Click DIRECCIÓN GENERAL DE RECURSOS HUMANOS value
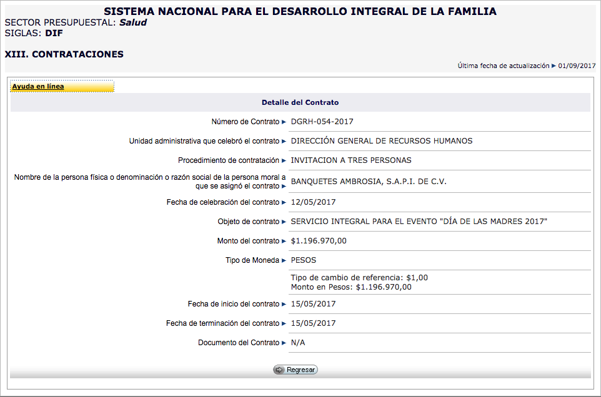Viewport: 601px width, 397px height. [x=382, y=141]
